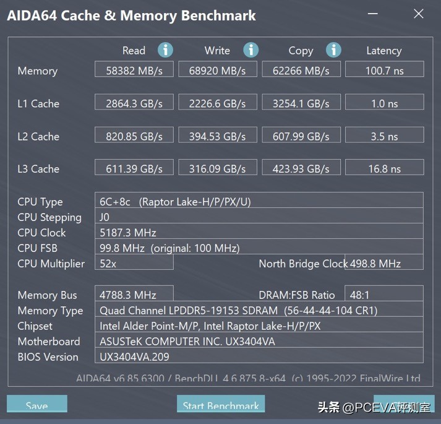Click the Copy info icon

pos(333,50)
